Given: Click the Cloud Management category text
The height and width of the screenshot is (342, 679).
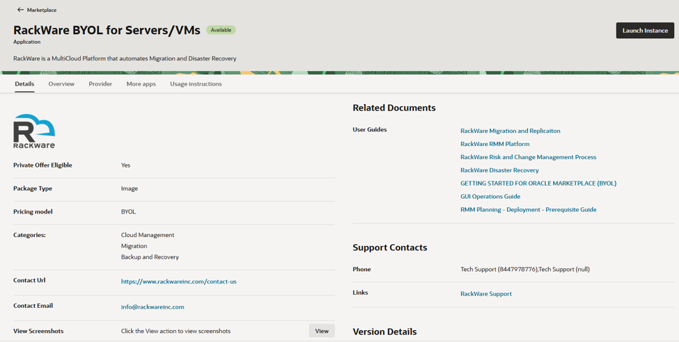Looking at the screenshot, I should [148, 235].
